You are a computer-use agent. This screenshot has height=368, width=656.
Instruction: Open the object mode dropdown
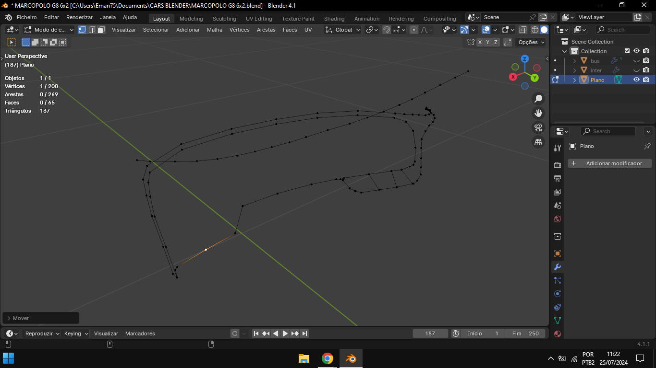pos(49,30)
